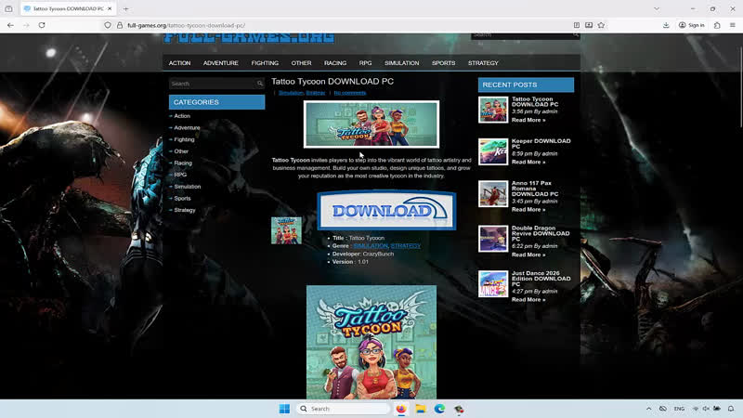
Task: Select RACING in the top navigation bar
Action: pos(335,63)
